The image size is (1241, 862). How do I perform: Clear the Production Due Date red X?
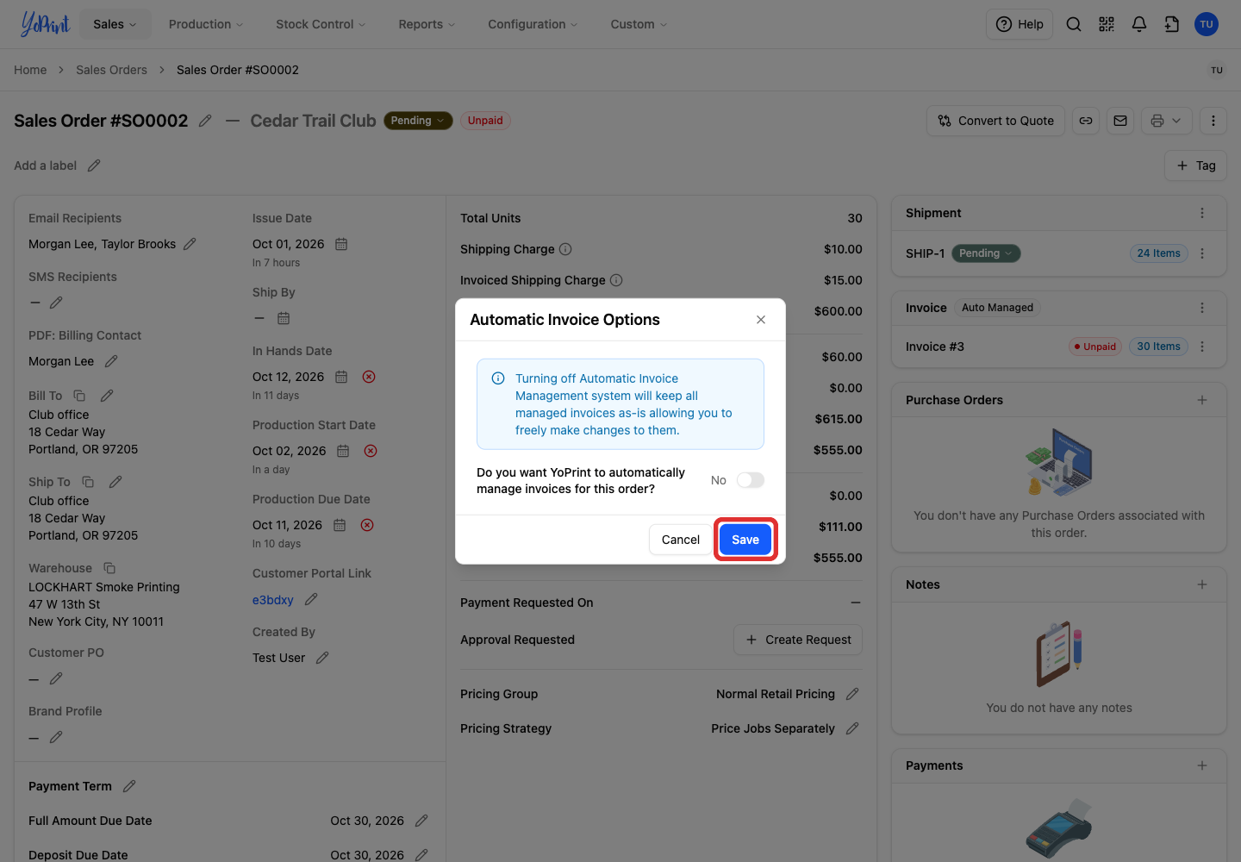pos(367,525)
